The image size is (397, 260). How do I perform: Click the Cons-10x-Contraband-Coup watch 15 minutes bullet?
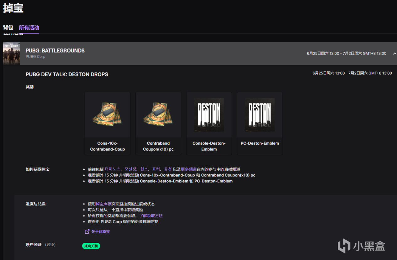[172, 175]
